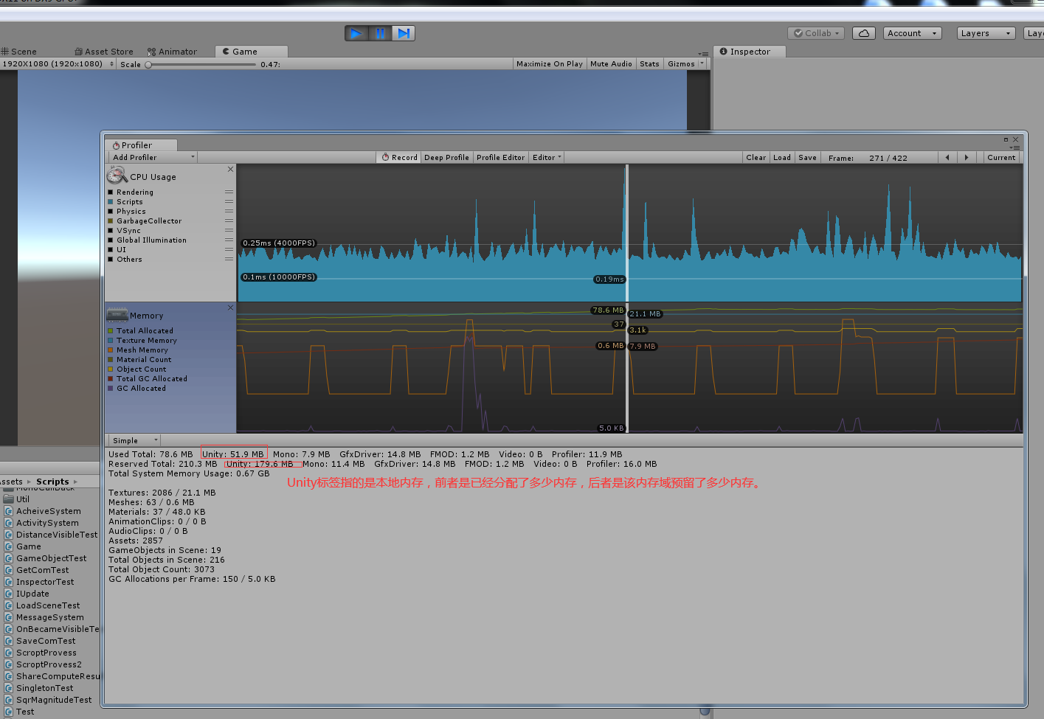Open Add Profiler dropdown

[153, 157]
